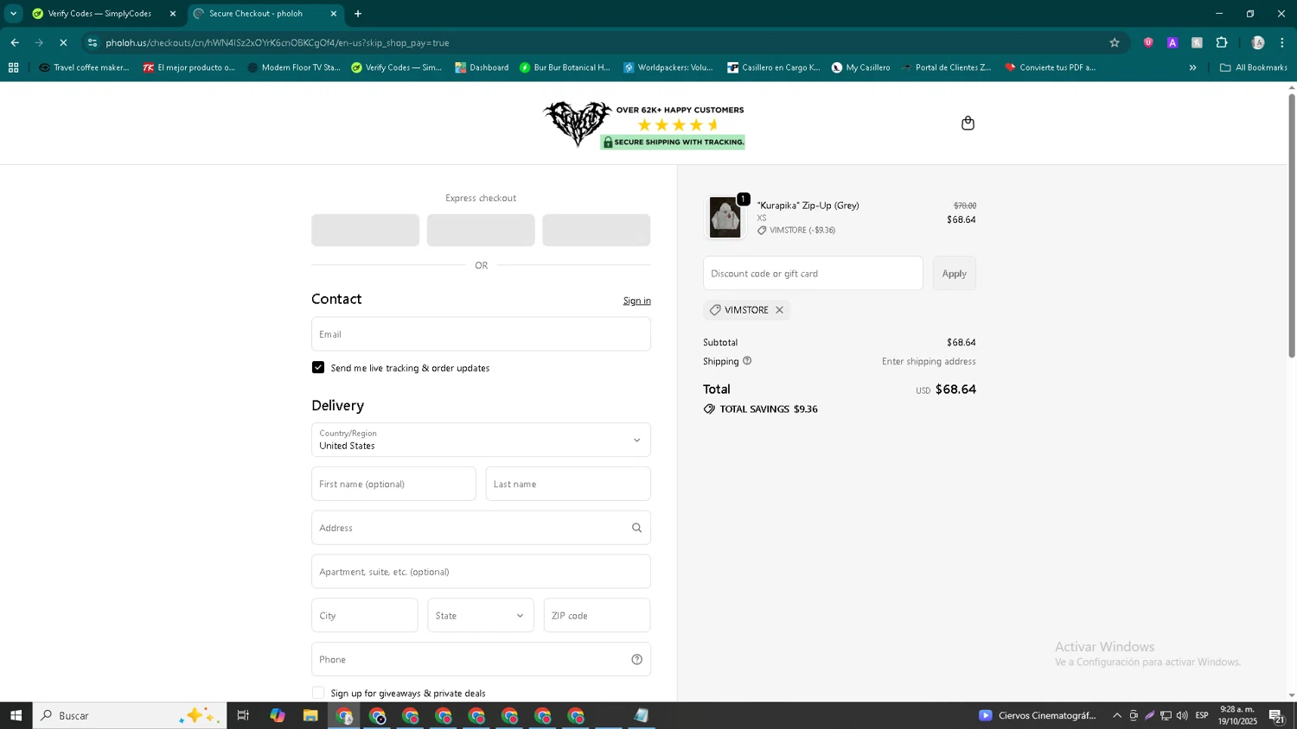Screen dimensions: 1297x729
Task: Switch to Verify Codes SimplyCodes tab
Action: (x=99, y=14)
